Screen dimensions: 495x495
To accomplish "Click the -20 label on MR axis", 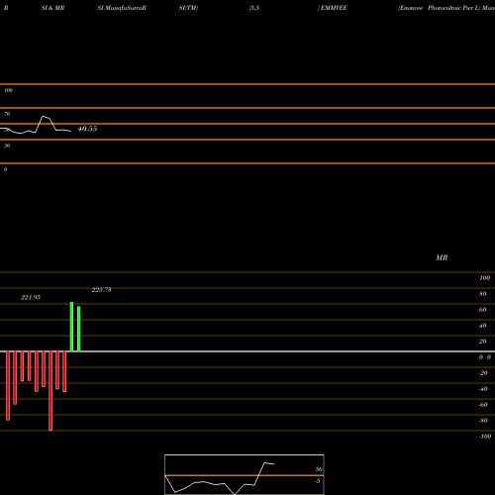I will (483, 373).
